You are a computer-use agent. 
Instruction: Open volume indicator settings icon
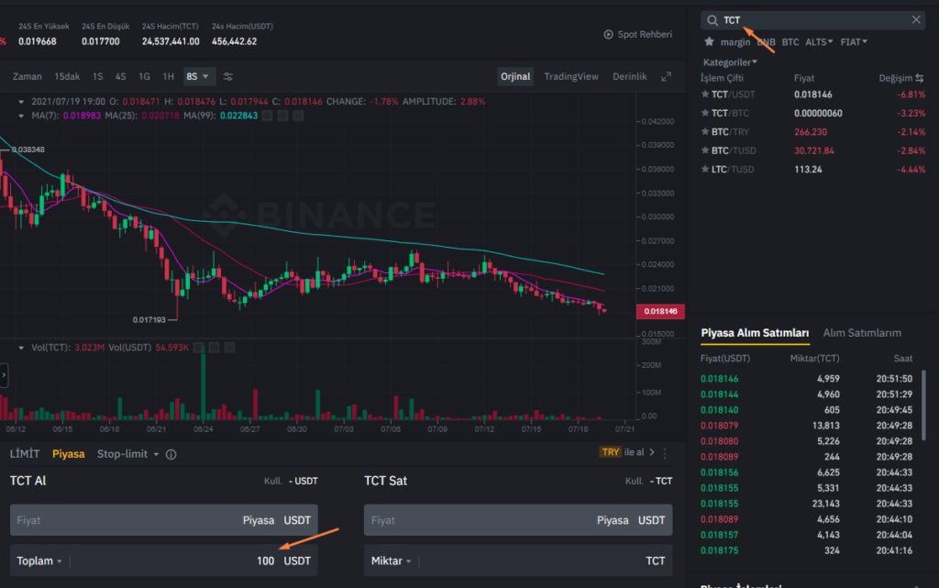pyautogui.click(x=214, y=348)
